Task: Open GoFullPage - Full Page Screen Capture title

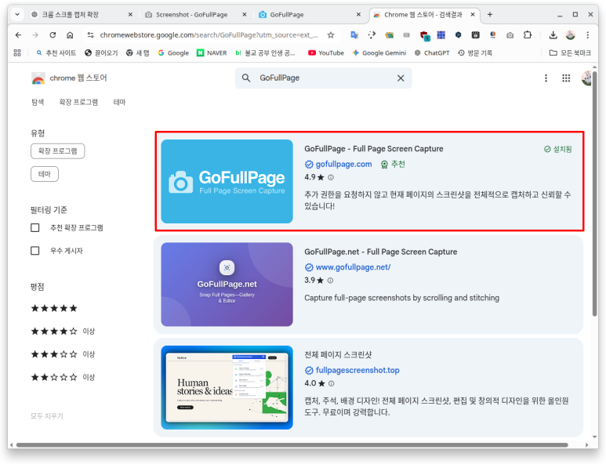Action: coord(374,149)
